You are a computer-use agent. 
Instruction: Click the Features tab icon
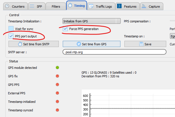119,6
